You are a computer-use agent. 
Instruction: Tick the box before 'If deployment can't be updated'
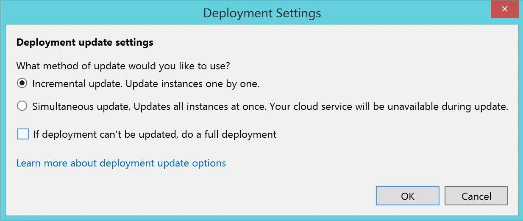coord(22,134)
